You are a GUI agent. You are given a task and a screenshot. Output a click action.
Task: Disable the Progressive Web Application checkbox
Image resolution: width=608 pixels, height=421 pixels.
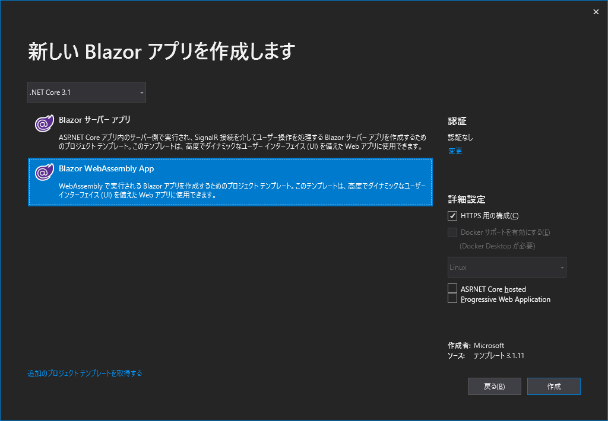[452, 298]
